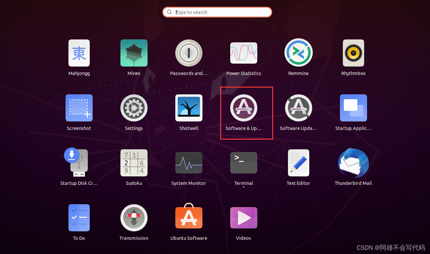Open the Terminal icon
The image size is (430, 254).
pyautogui.click(x=244, y=163)
